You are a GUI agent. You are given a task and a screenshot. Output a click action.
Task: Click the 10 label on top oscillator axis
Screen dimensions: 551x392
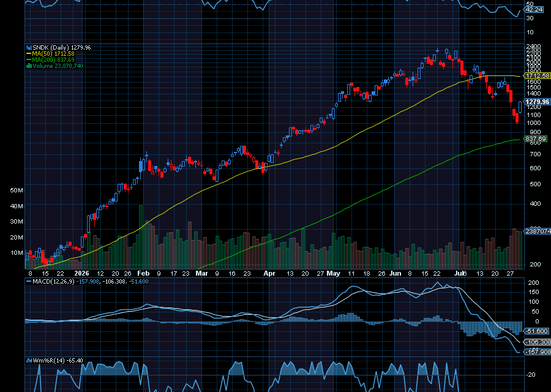530,32
